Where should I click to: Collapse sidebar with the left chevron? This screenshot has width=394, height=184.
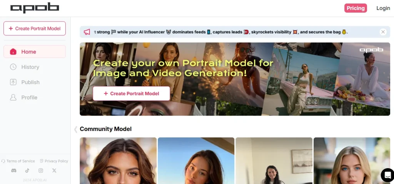[75, 129]
